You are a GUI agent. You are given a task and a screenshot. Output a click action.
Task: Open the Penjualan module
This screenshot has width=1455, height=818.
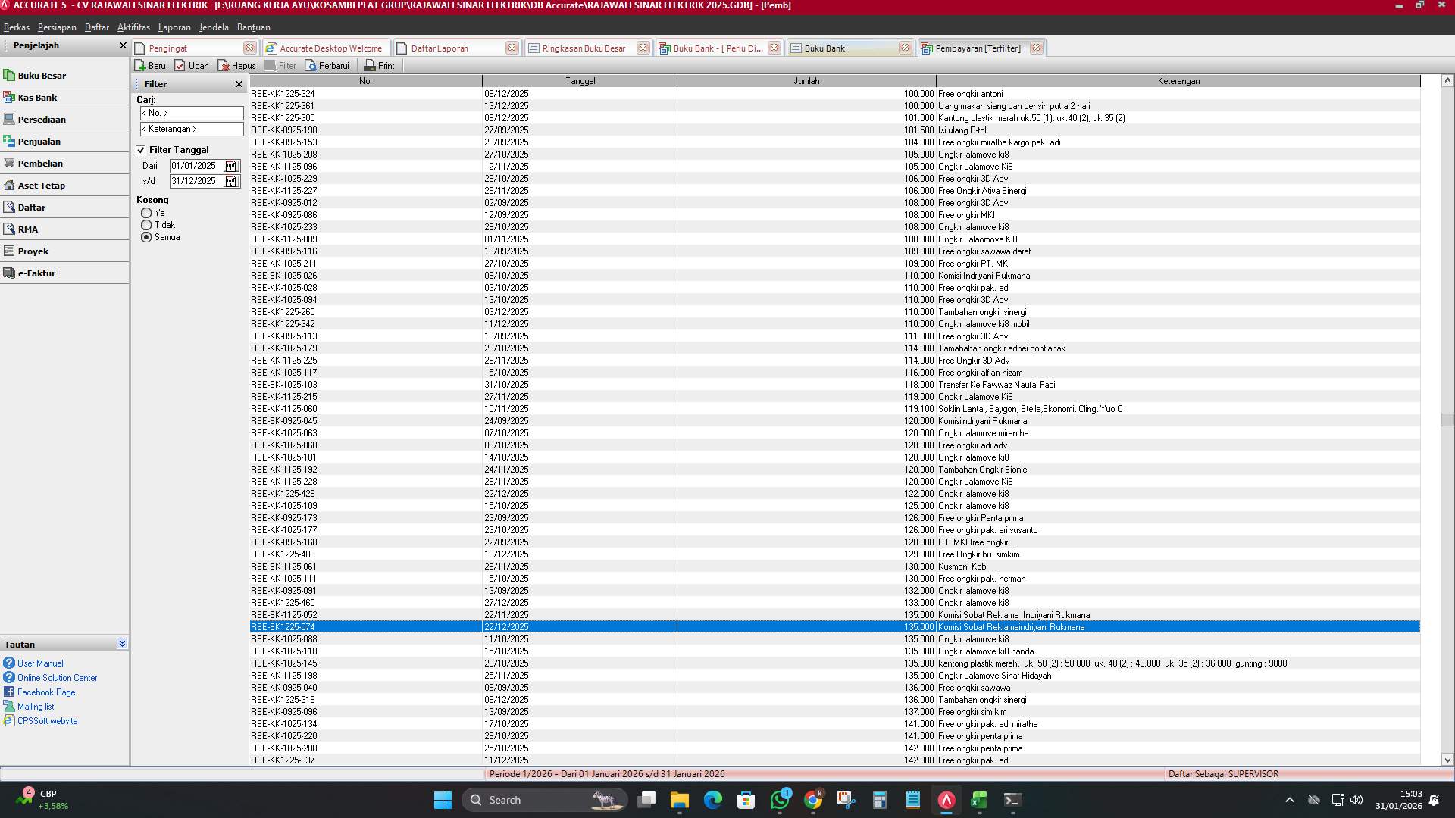(x=39, y=141)
